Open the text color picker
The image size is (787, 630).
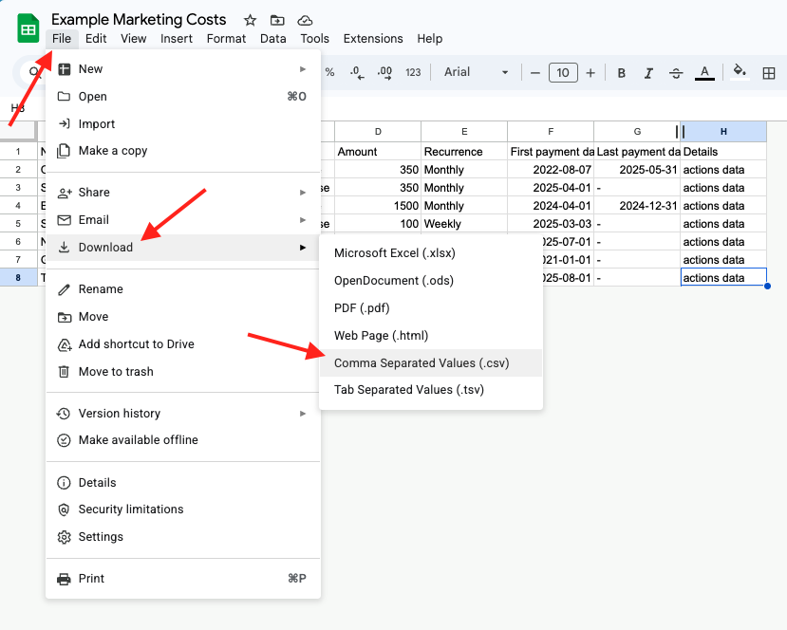(704, 73)
